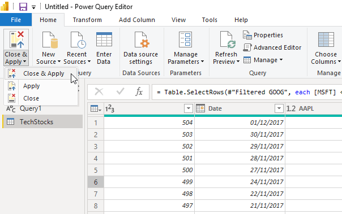Viewport: 342px width, 214px height.
Task: Expand the Recent Sources dropdown arrow
Action: tap(89, 62)
